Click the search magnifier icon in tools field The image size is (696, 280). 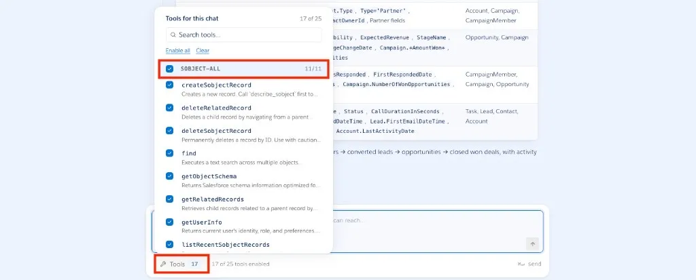(173, 35)
